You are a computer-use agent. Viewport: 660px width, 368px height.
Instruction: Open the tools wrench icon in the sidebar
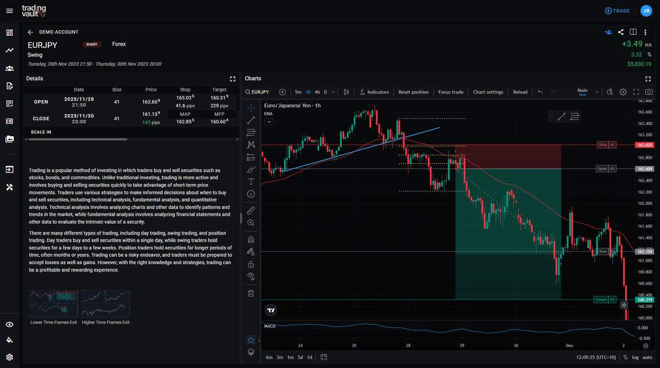(x=9, y=187)
